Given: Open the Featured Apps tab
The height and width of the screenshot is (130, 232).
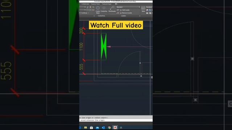Looking at the screenshot, I should point(107,4).
